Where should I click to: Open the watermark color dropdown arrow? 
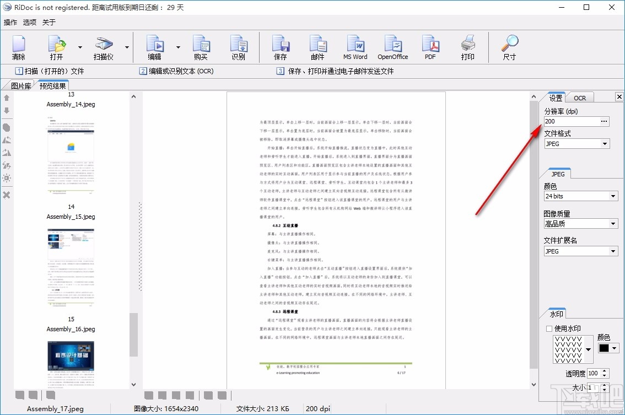point(614,348)
